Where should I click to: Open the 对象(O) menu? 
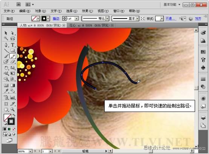pyautogui.click(x=40, y=11)
